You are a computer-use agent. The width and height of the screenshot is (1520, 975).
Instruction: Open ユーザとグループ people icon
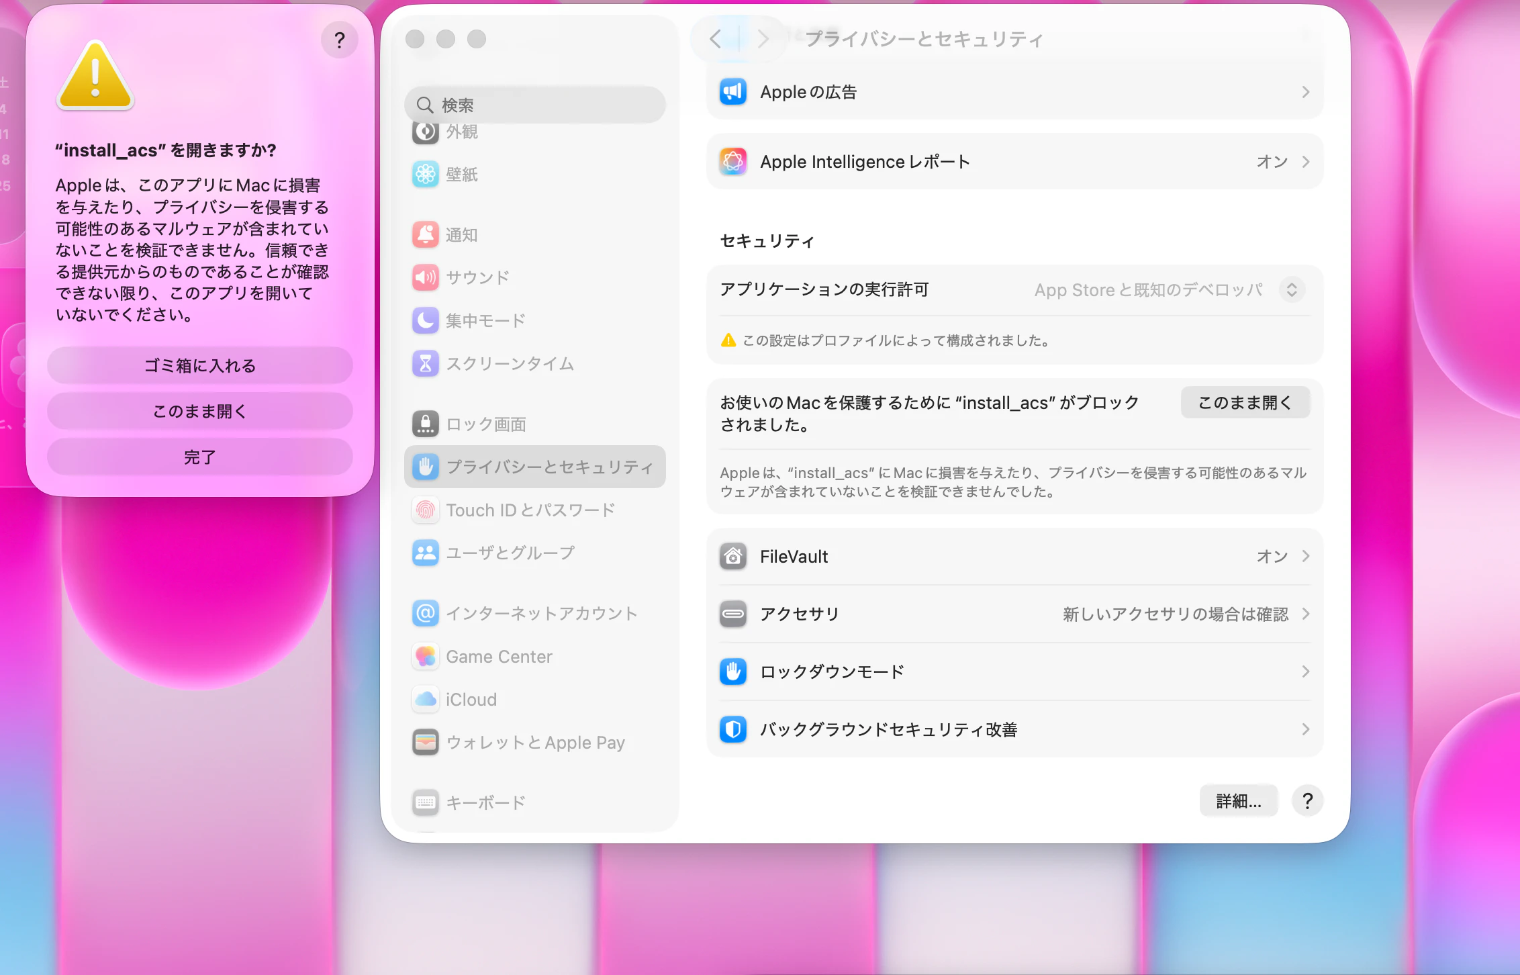pos(425,553)
